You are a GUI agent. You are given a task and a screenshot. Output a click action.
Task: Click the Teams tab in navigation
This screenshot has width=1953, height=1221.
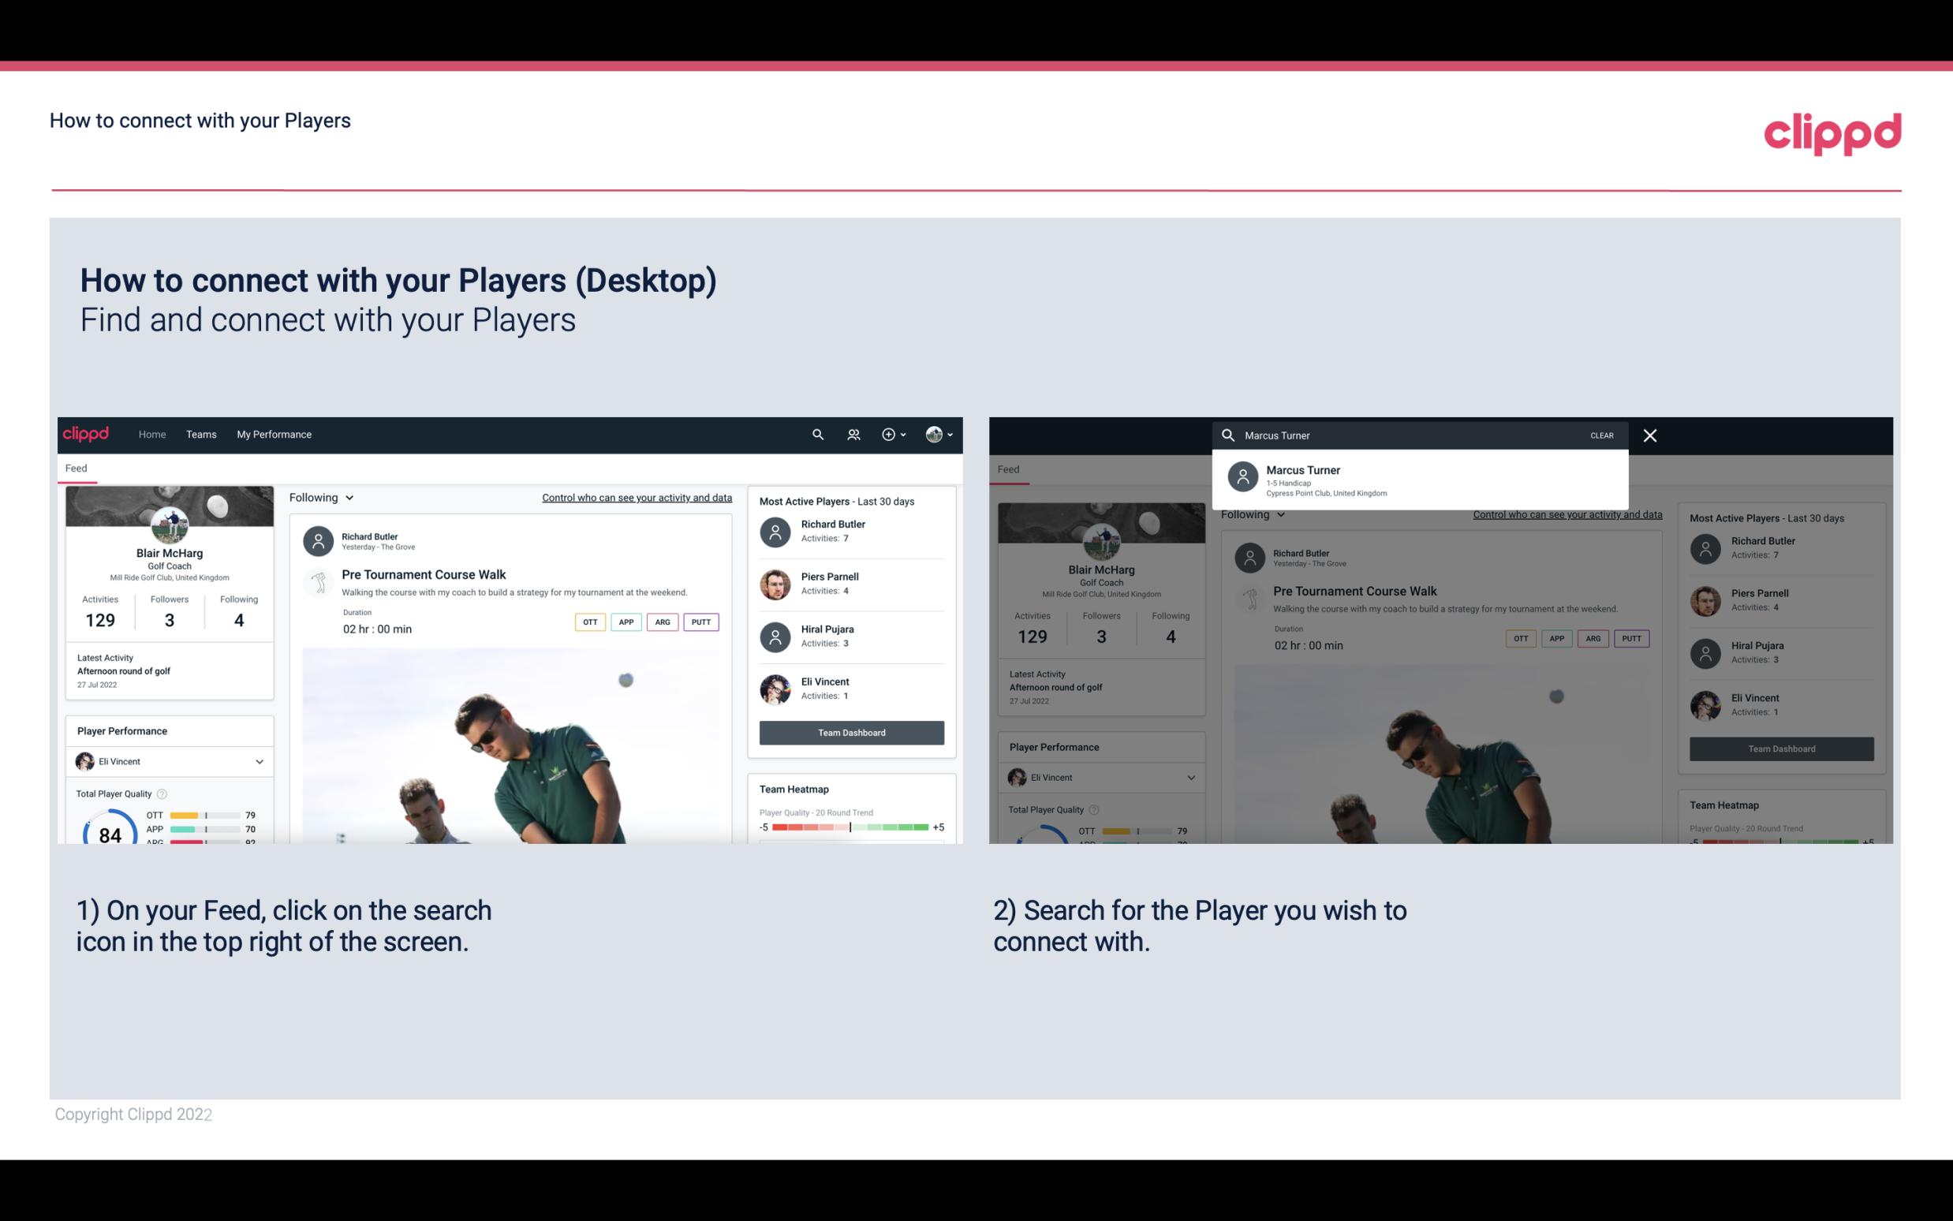pos(201,433)
